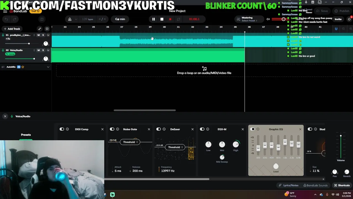
Task: Toggle the loop cycle icon
Action: 178,19
